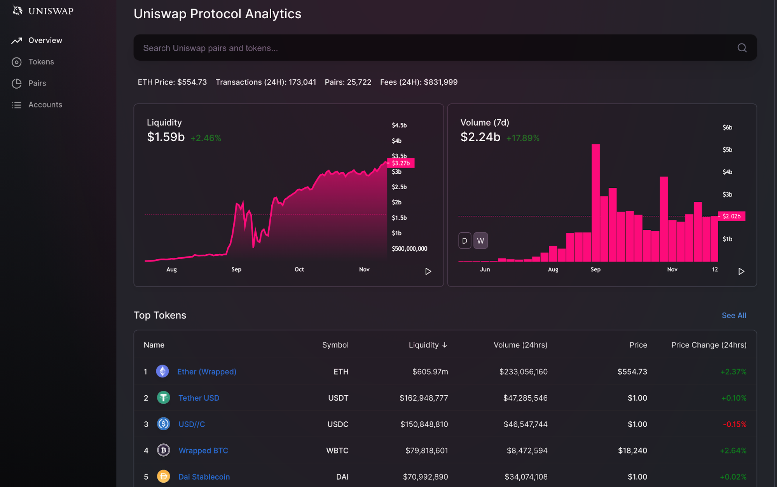The height and width of the screenshot is (487, 777).
Task: Click the +2.37% price change cell
Action: click(733, 372)
